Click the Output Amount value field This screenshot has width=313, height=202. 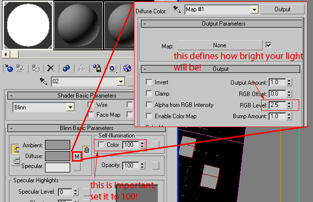click(x=277, y=82)
